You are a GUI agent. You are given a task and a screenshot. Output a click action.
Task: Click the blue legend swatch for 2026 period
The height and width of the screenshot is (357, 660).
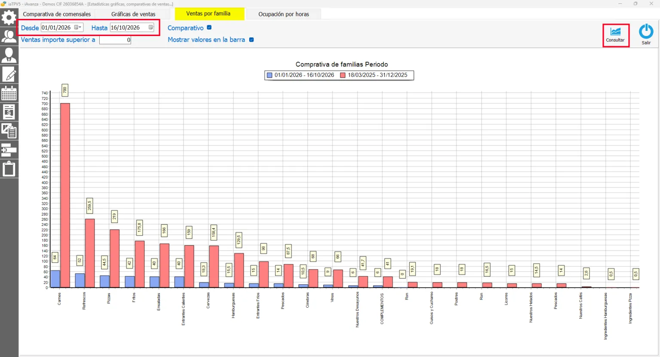(x=269, y=75)
